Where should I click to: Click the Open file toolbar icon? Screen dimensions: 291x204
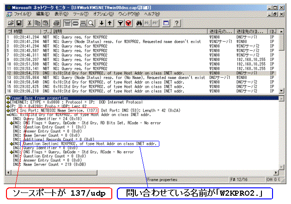coord(11,23)
